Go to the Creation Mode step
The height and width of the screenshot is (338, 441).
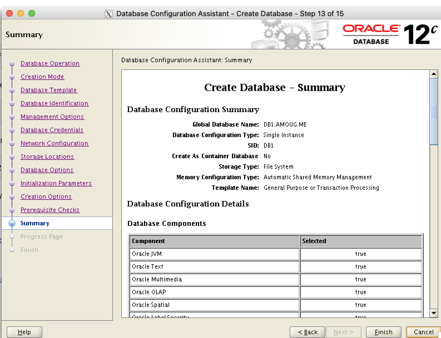(x=42, y=77)
